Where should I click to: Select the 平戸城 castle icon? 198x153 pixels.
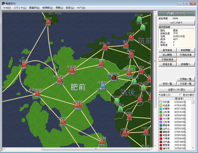click(24, 65)
